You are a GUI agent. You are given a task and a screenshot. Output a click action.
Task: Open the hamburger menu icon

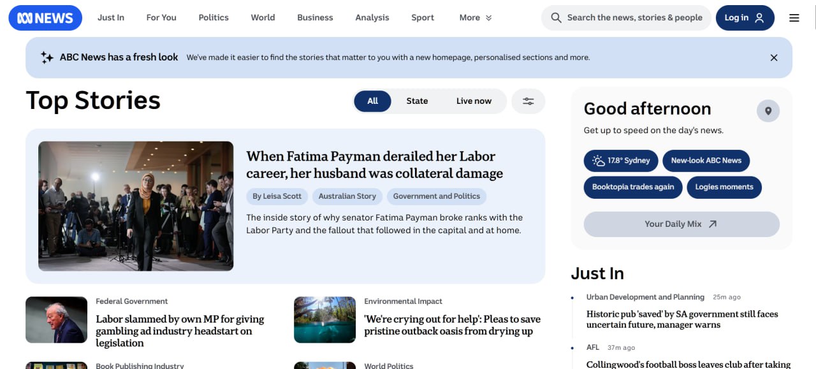pyautogui.click(x=794, y=18)
